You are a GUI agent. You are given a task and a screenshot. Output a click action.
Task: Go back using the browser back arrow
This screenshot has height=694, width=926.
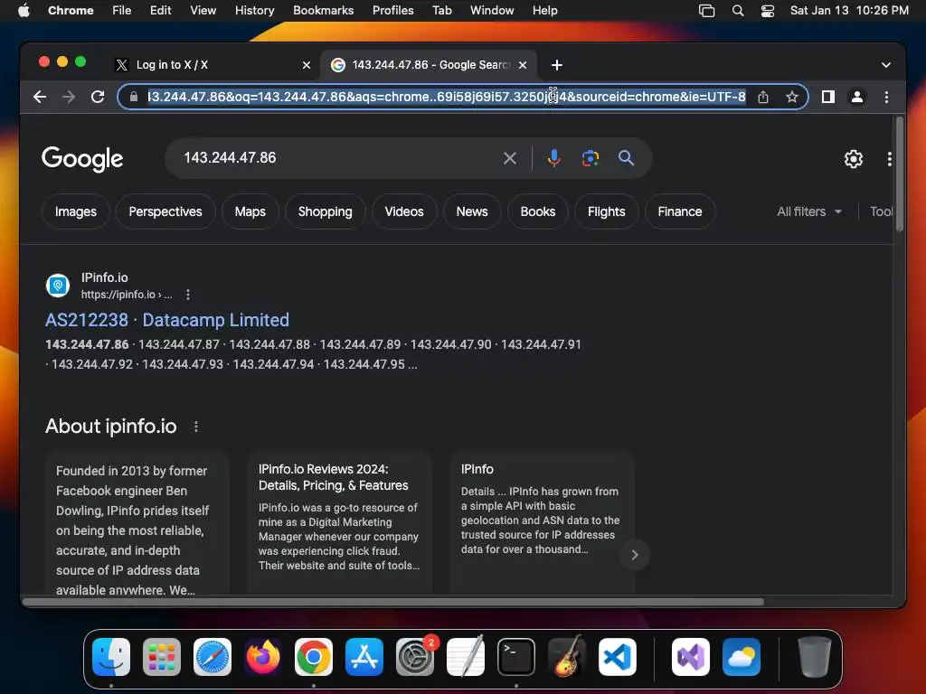point(40,97)
